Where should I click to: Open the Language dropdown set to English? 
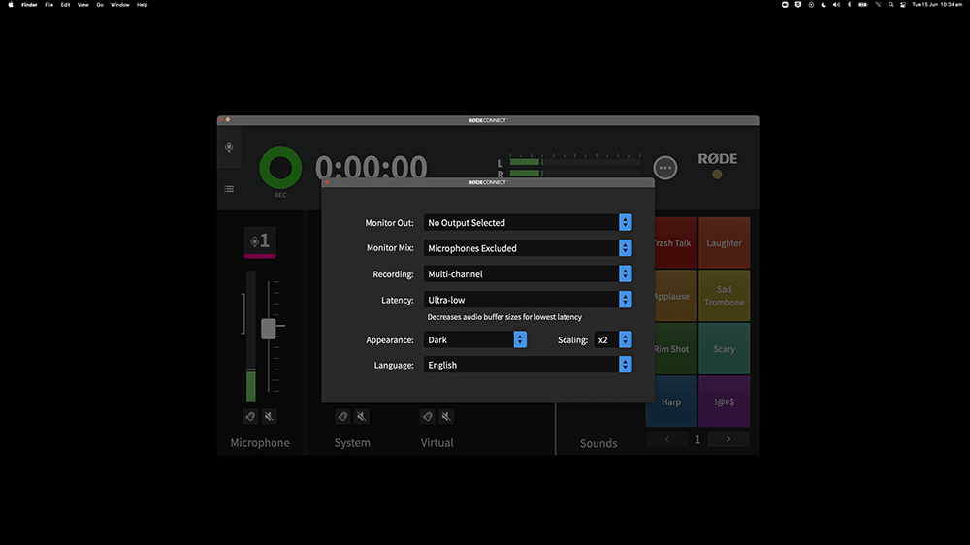coord(528,365)
